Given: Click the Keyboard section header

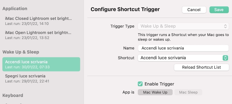Looking at the screenshot, I should click(13, 96).
